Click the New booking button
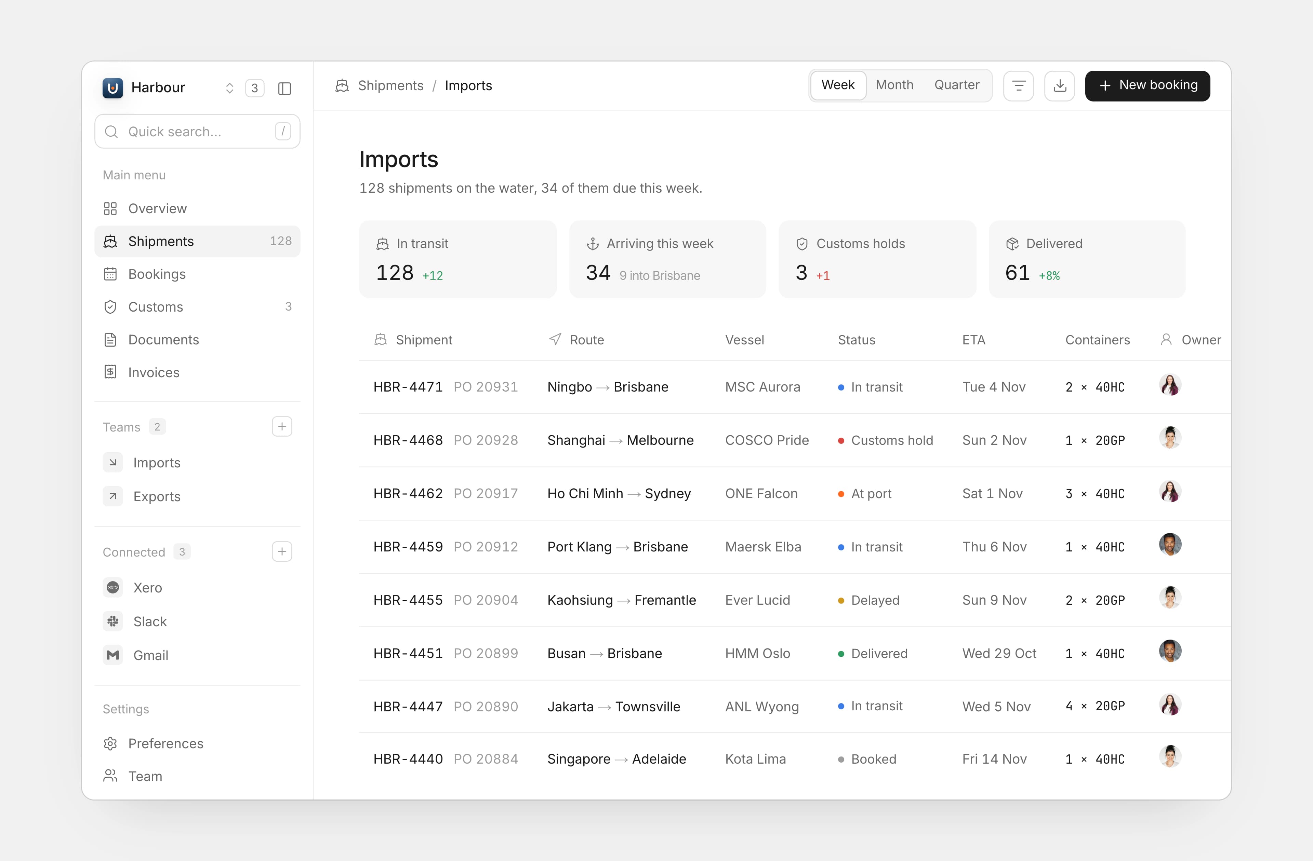Viewport: 1313px width, 861px height. click(x=1148, y=86)
